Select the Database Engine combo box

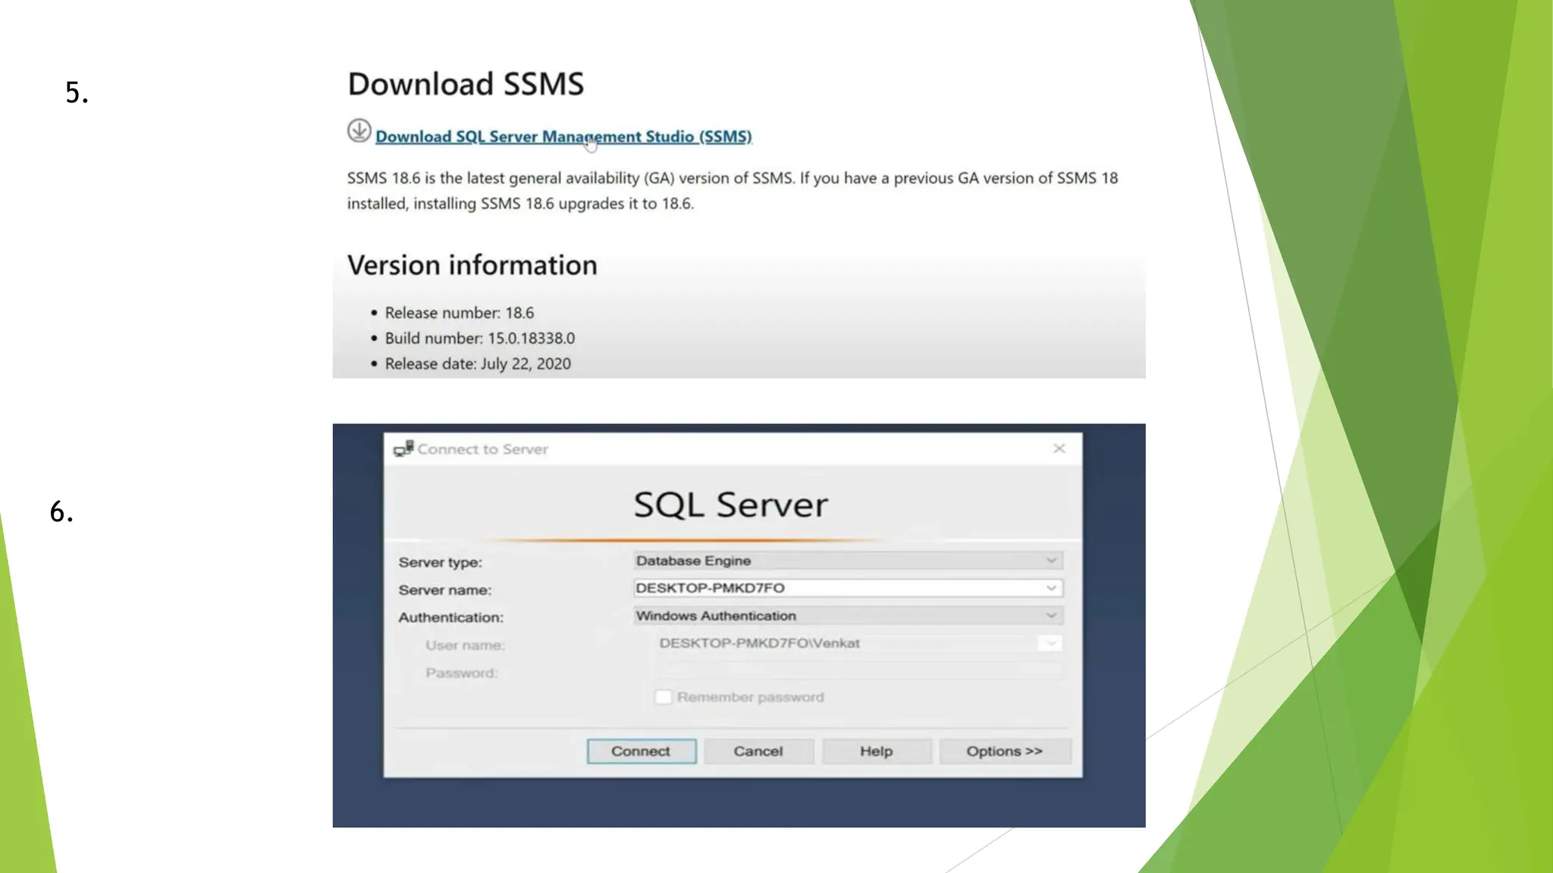848,561
